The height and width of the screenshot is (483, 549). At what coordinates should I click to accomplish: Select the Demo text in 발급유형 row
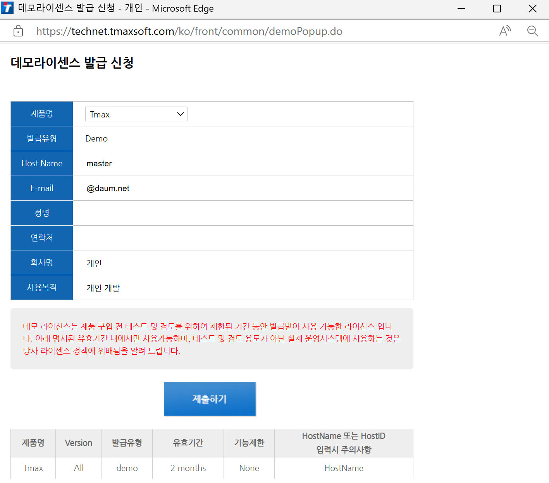click(x=96, y=139)
